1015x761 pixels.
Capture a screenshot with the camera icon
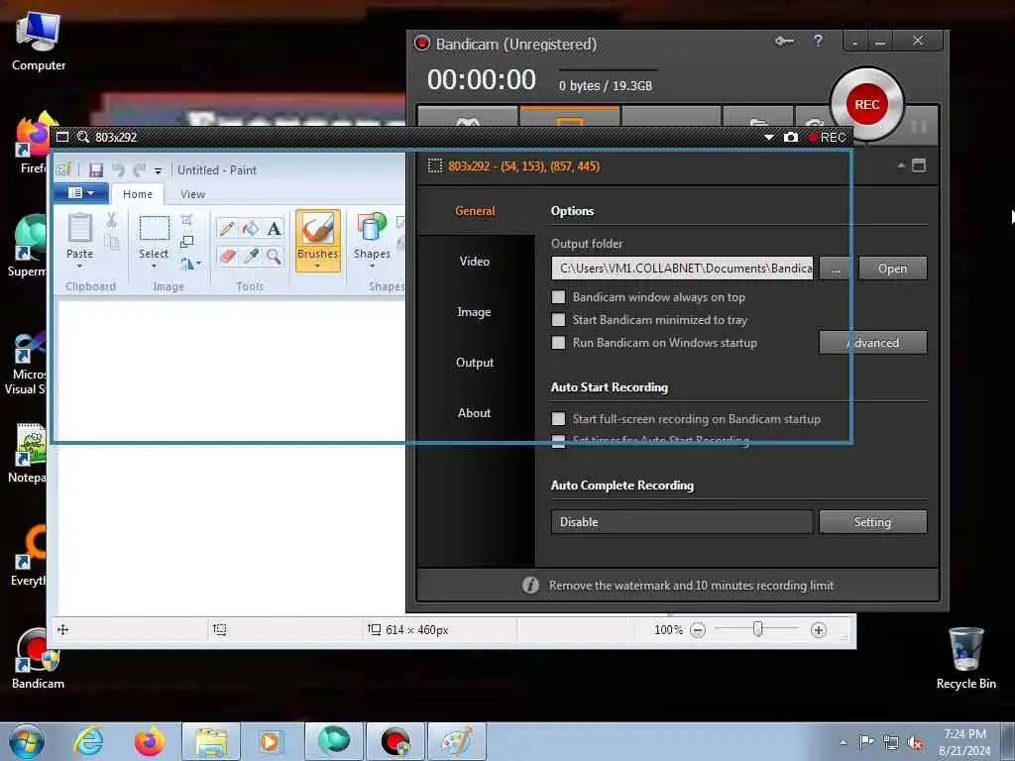click(790, 137)
